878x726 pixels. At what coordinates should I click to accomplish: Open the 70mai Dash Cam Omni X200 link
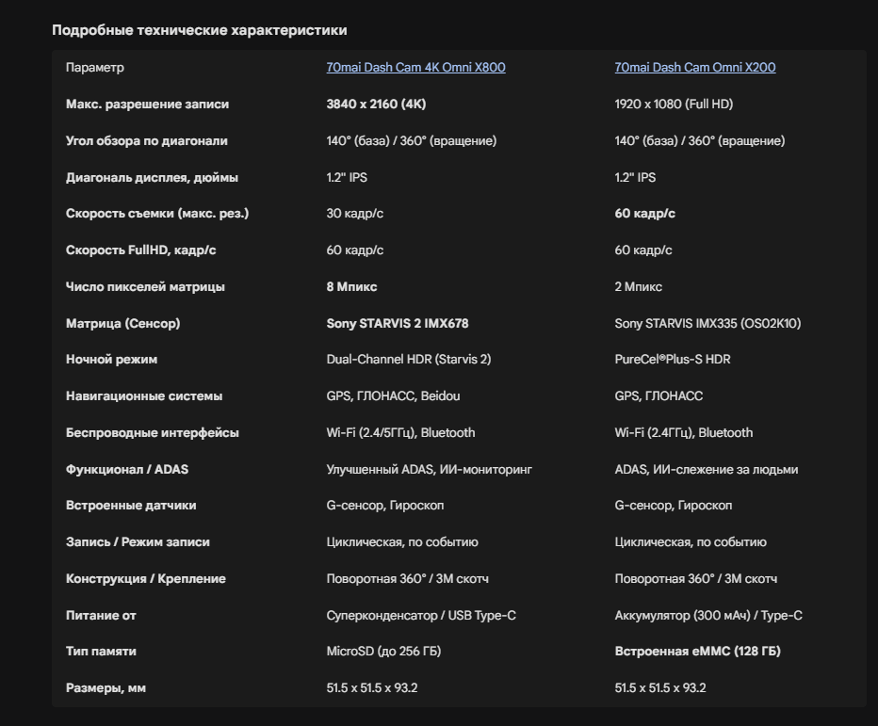click(695, 68)
